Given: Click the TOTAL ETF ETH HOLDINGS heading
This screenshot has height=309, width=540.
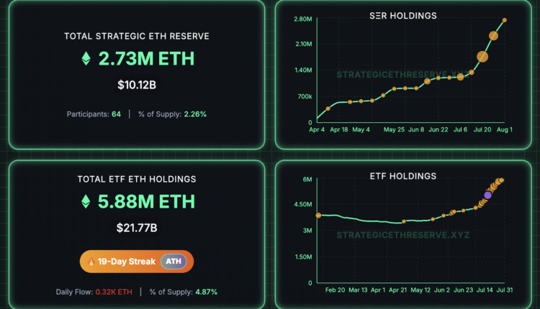Looking at the screenshot, I should point(135,179).
